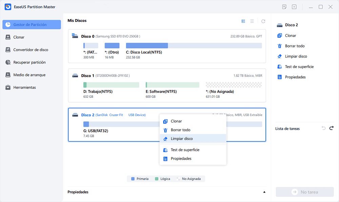Click the No Asignada legend swatch

(178, 179)
